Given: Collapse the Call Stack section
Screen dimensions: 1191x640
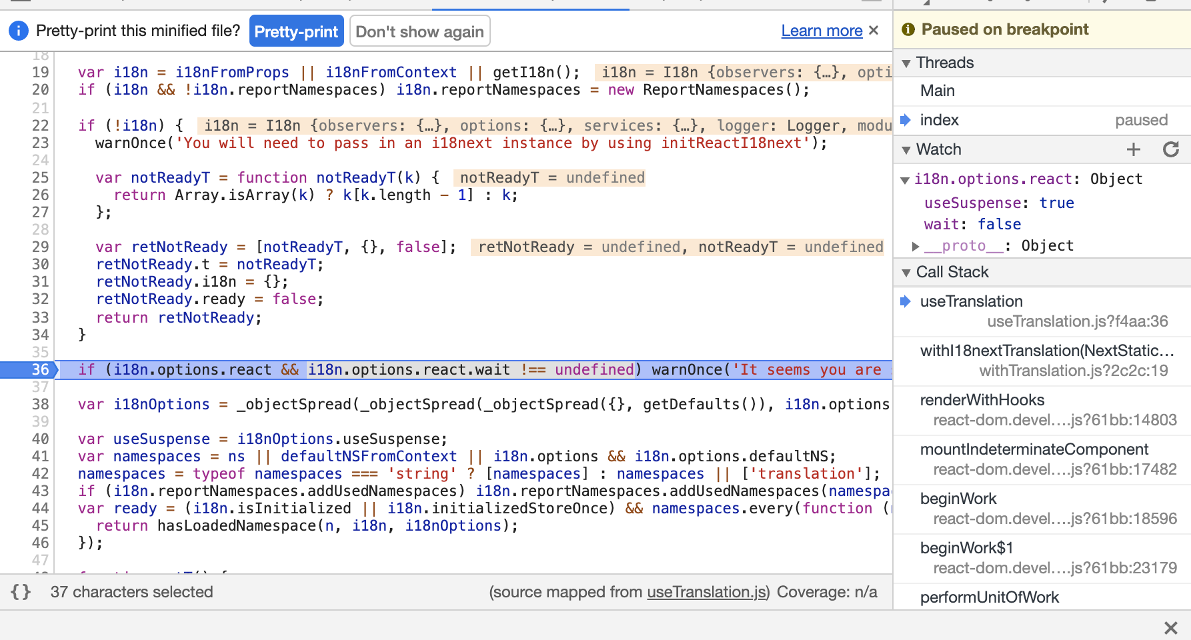Looking at the screenshot, I should pyautogui.click(x=906, y=272).
